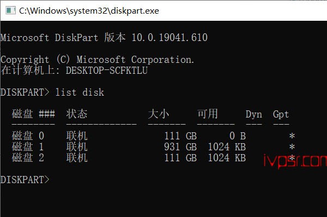Click the 状态 column header
327x217 pixels.
click(77, 114)
